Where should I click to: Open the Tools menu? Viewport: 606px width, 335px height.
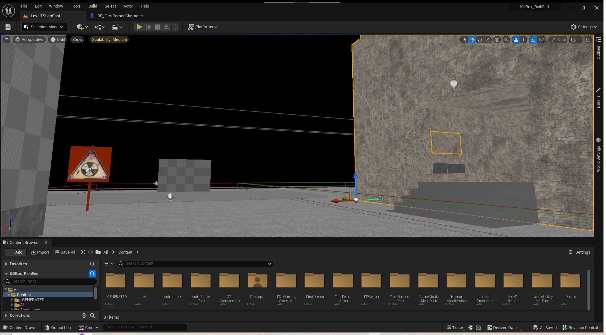click(75, 6)
